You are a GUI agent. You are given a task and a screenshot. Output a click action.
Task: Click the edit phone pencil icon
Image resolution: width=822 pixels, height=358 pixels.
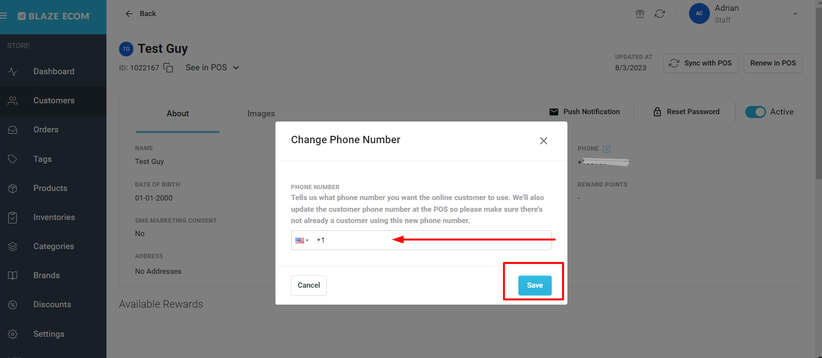607,149
